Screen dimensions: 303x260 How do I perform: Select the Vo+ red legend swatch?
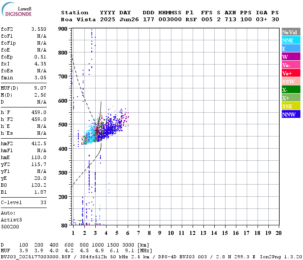(291, 73)
